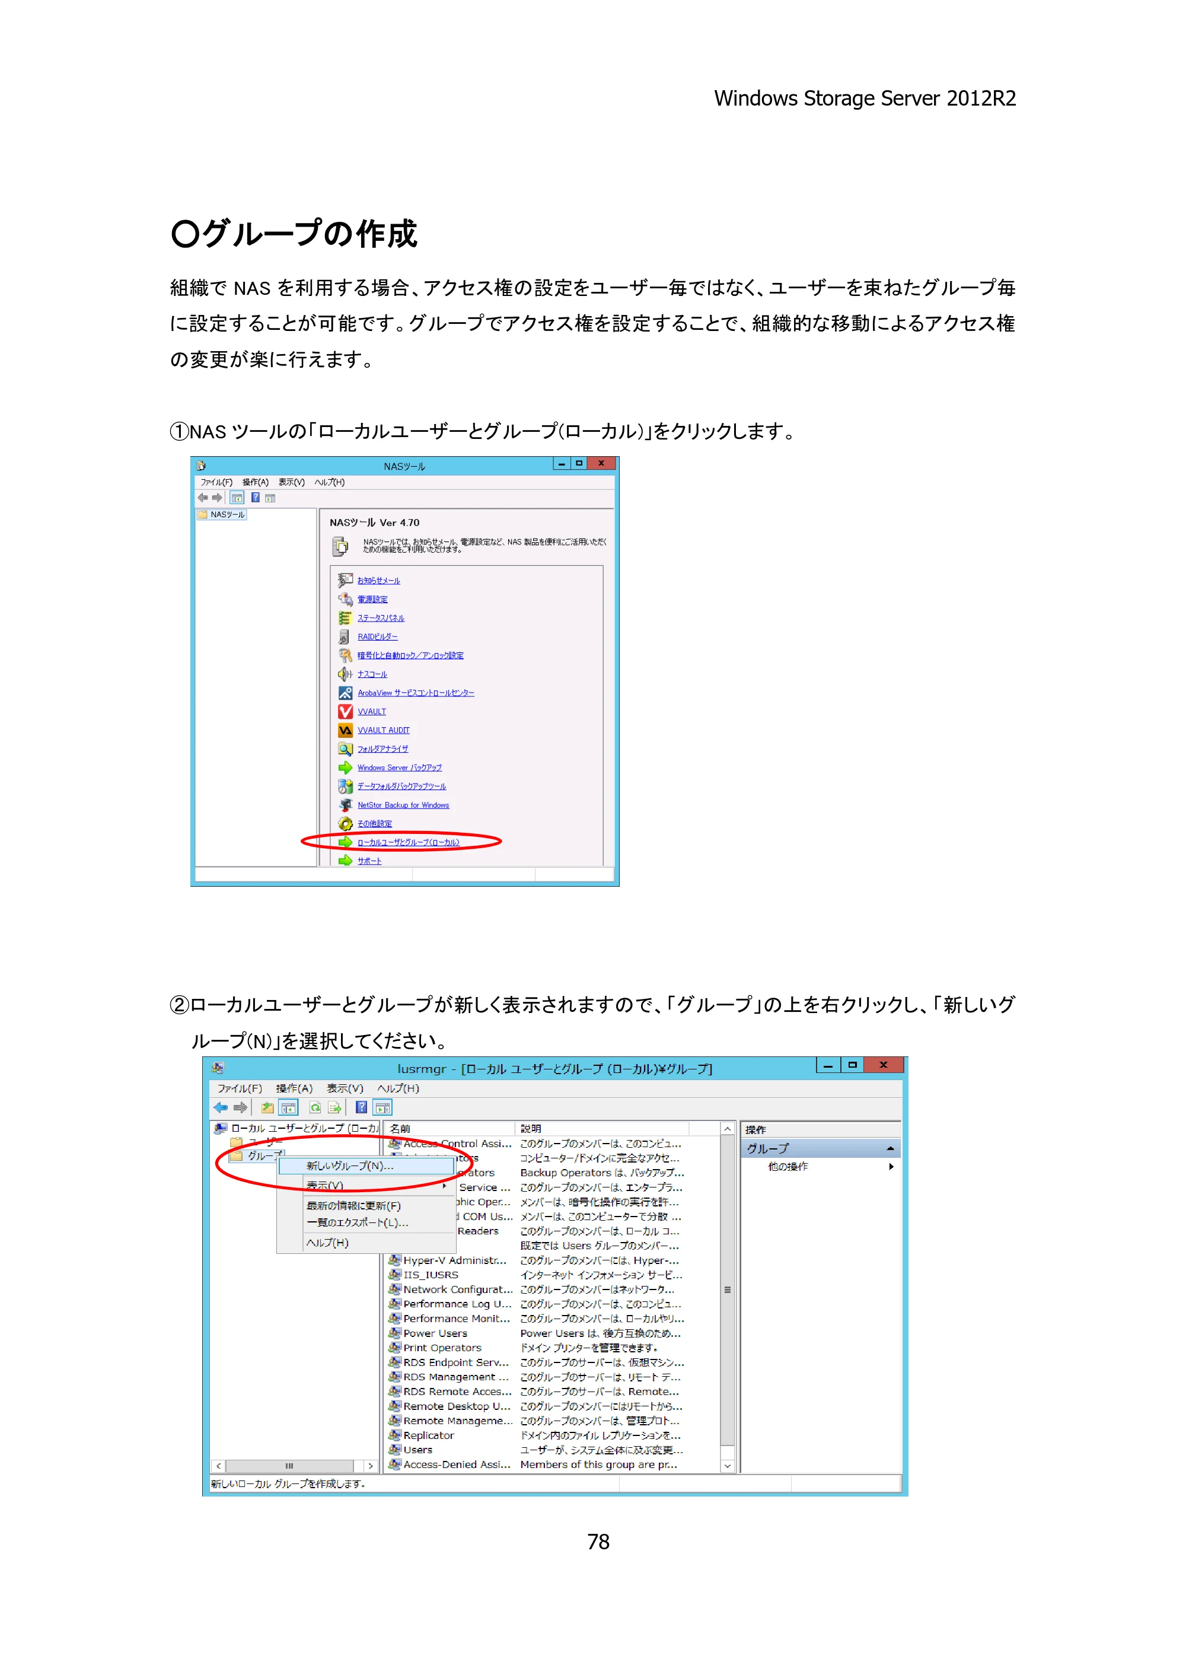Collapse the グループ section in 操作 pane

(890, 1149)
